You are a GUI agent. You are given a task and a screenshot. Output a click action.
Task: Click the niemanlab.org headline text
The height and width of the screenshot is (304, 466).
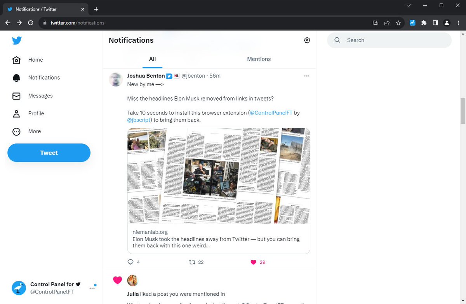pyautogui.click(x=216, y=242)
